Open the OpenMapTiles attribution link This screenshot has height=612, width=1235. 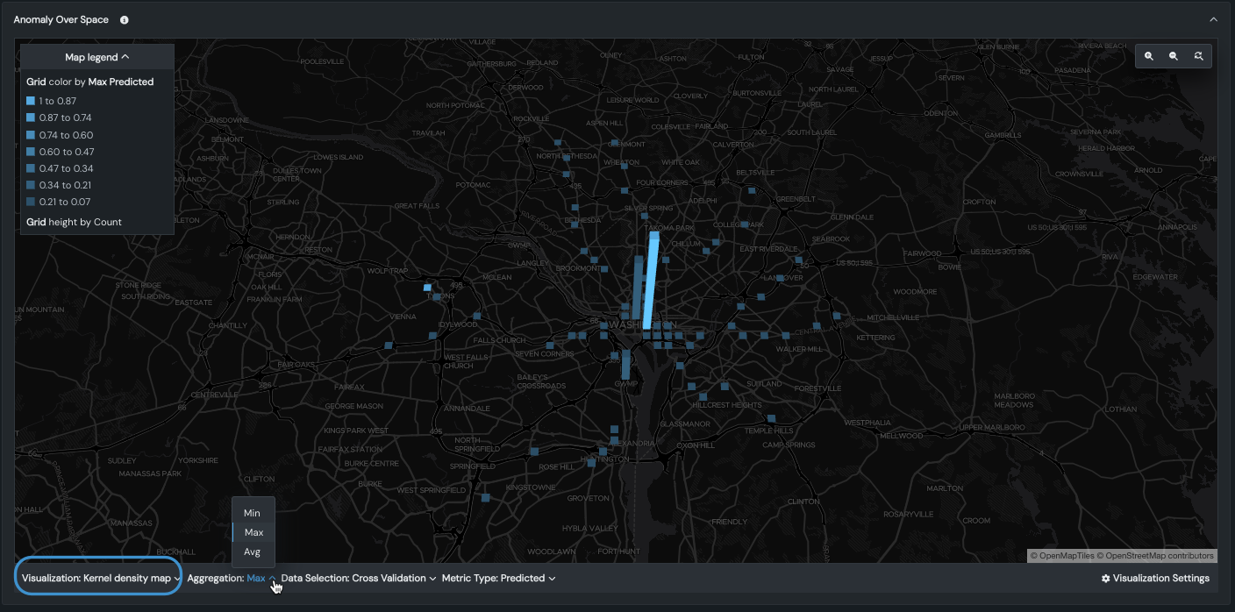pos(1062,556)
